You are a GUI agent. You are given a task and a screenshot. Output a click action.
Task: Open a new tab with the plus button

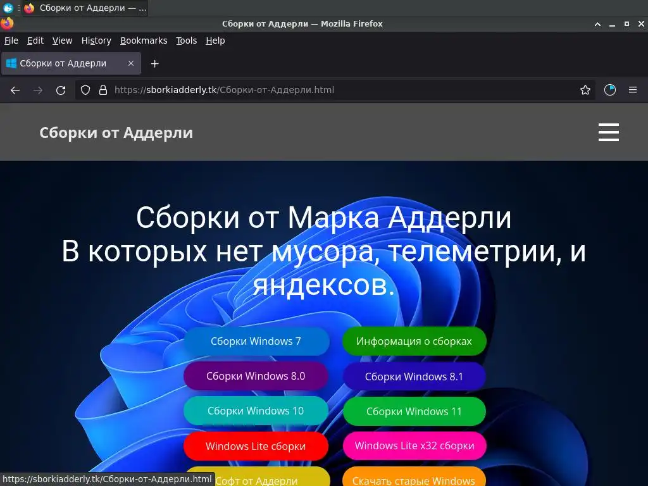click(154, 64)
